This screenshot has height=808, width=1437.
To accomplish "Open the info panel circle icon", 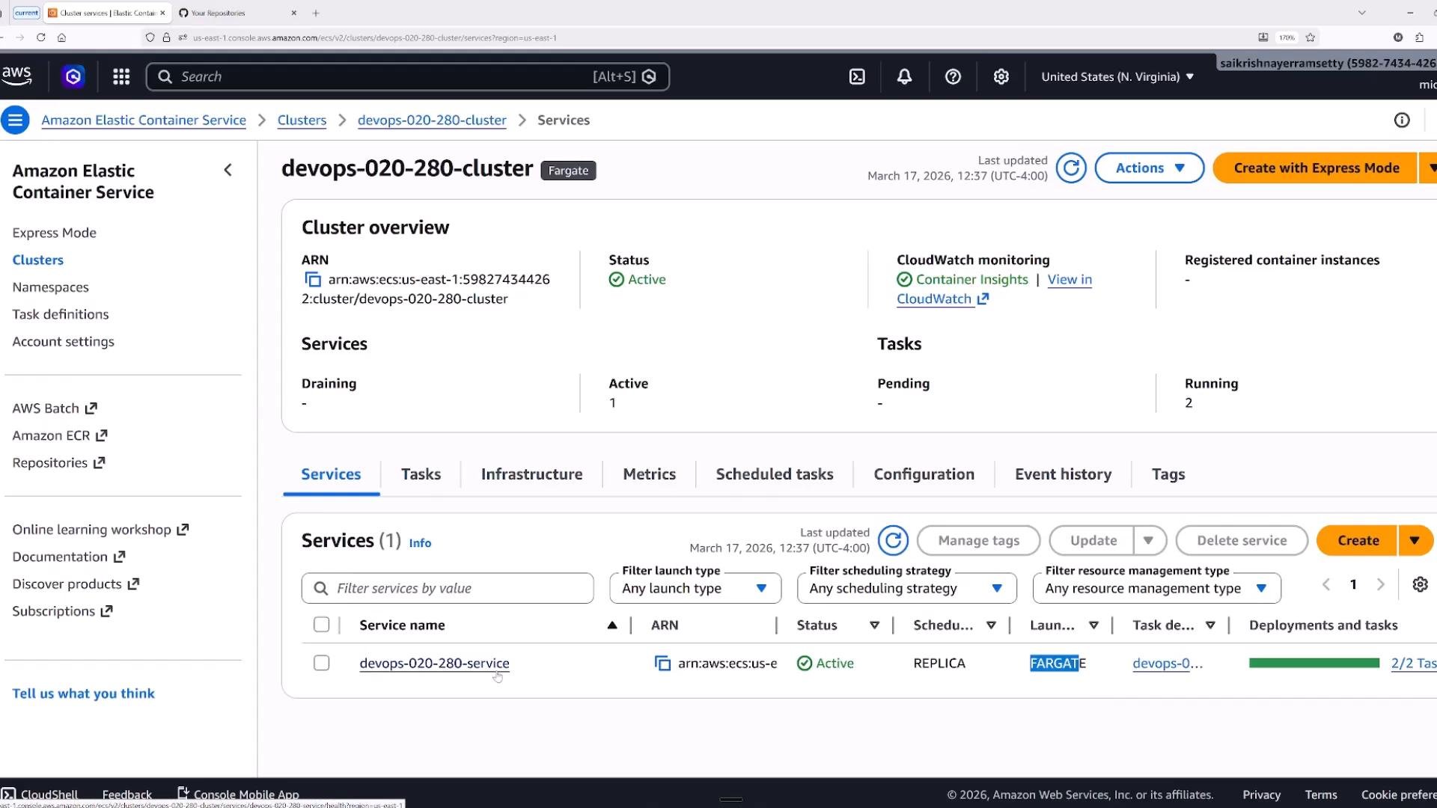I will (1402, 120).
